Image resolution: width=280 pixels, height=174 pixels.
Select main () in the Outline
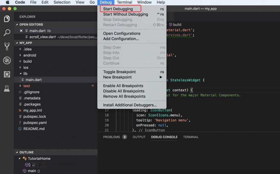click(x=56, y=171)
